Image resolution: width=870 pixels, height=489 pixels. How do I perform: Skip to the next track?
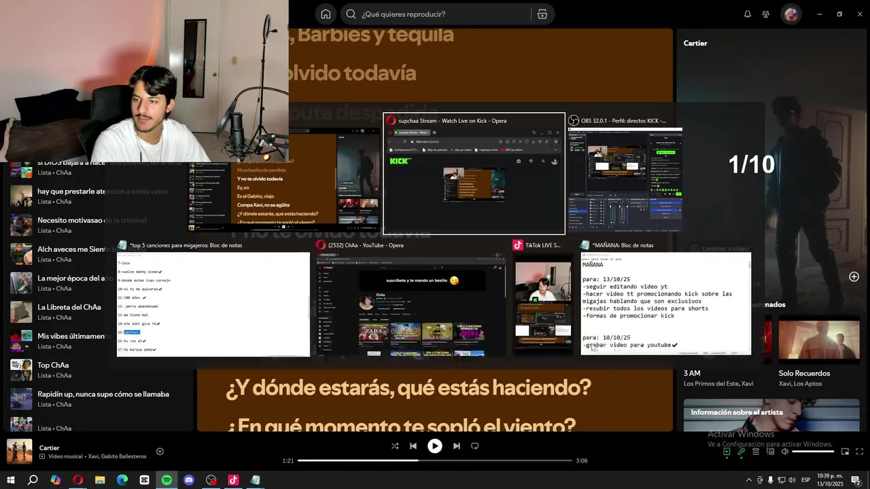(457, 446)
